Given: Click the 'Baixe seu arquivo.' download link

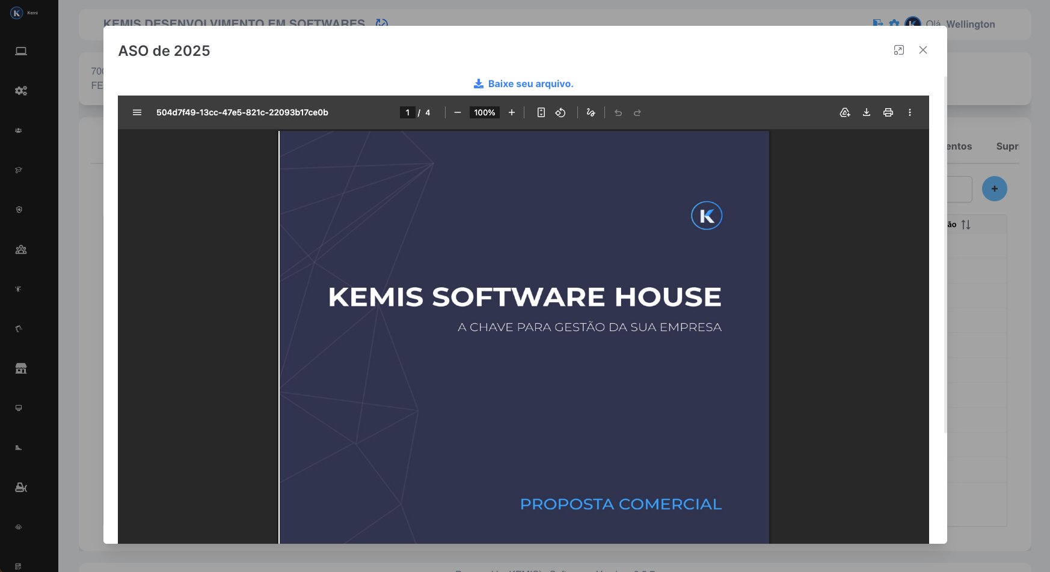Looking at the screenshot, I should pos(524,84).
